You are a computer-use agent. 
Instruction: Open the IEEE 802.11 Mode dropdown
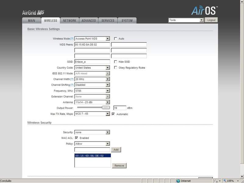(92, 74)
